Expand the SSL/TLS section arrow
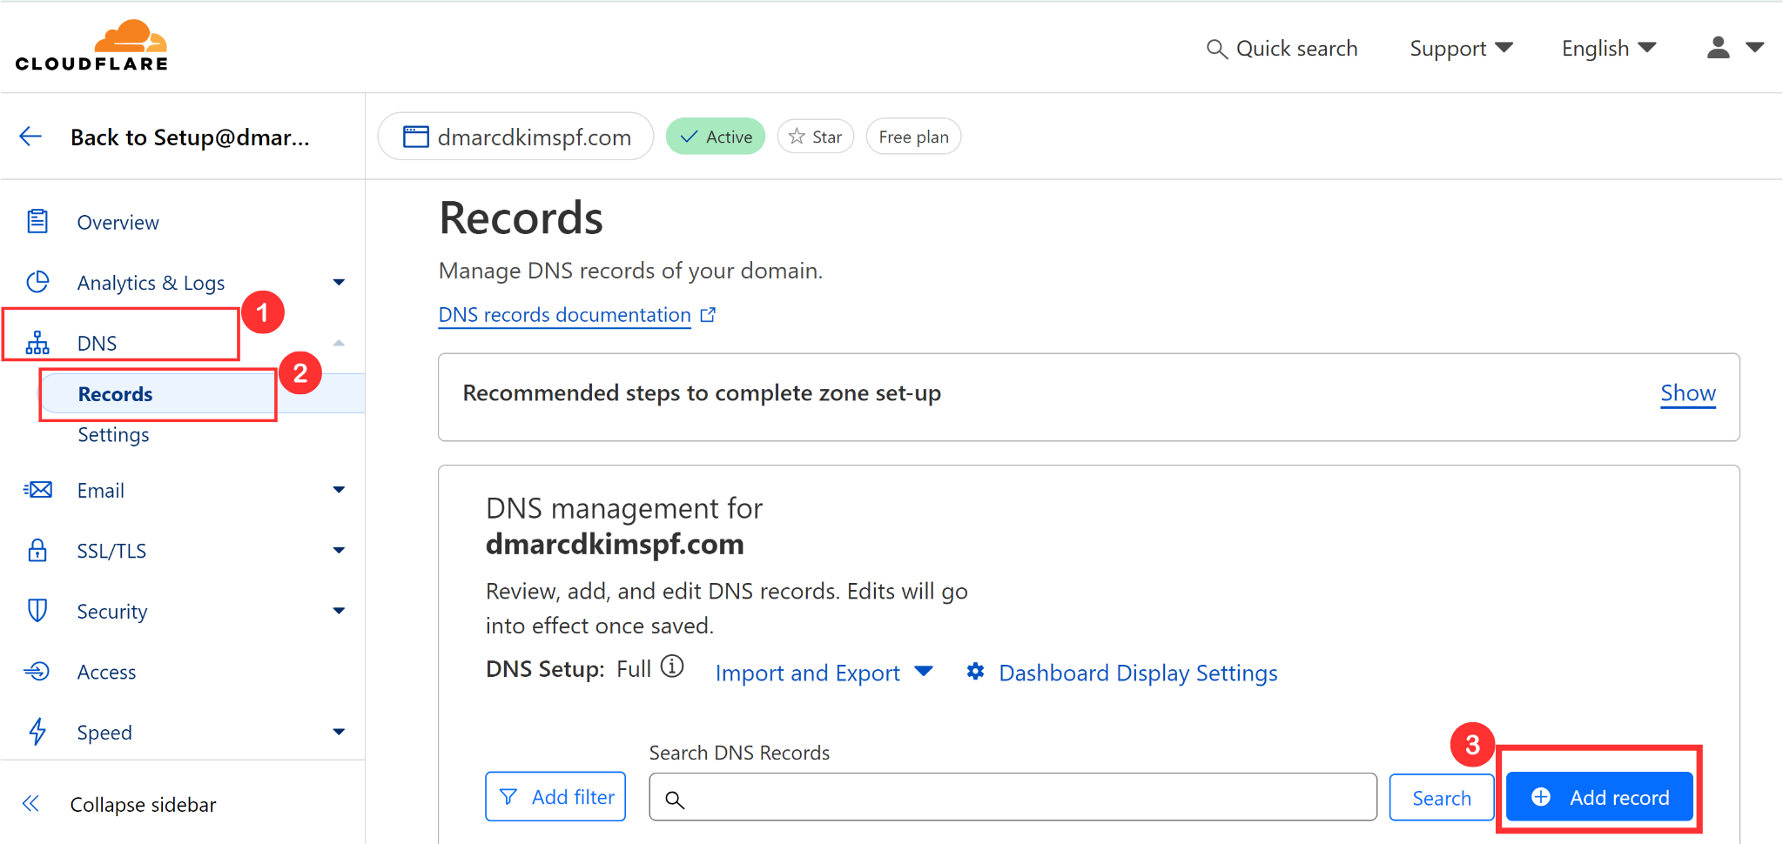Viewport: 1783px width, 844px height. (x=339, y=550)
